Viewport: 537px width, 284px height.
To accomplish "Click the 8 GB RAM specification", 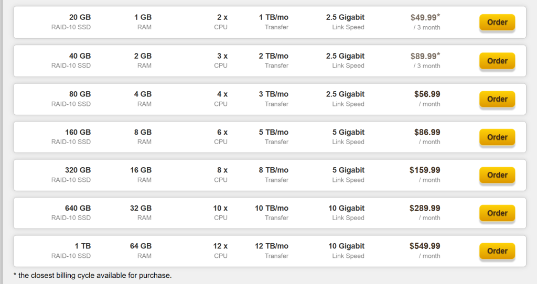I will coord(143,137).
